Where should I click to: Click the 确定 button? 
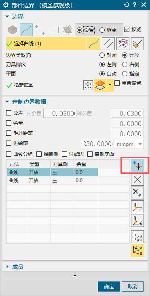(x=109, y=287)
